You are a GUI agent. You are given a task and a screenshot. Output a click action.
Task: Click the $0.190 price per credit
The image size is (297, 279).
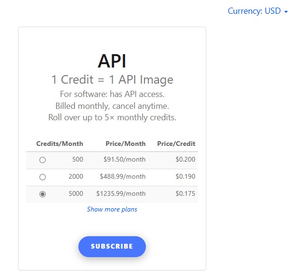(185, 177)
